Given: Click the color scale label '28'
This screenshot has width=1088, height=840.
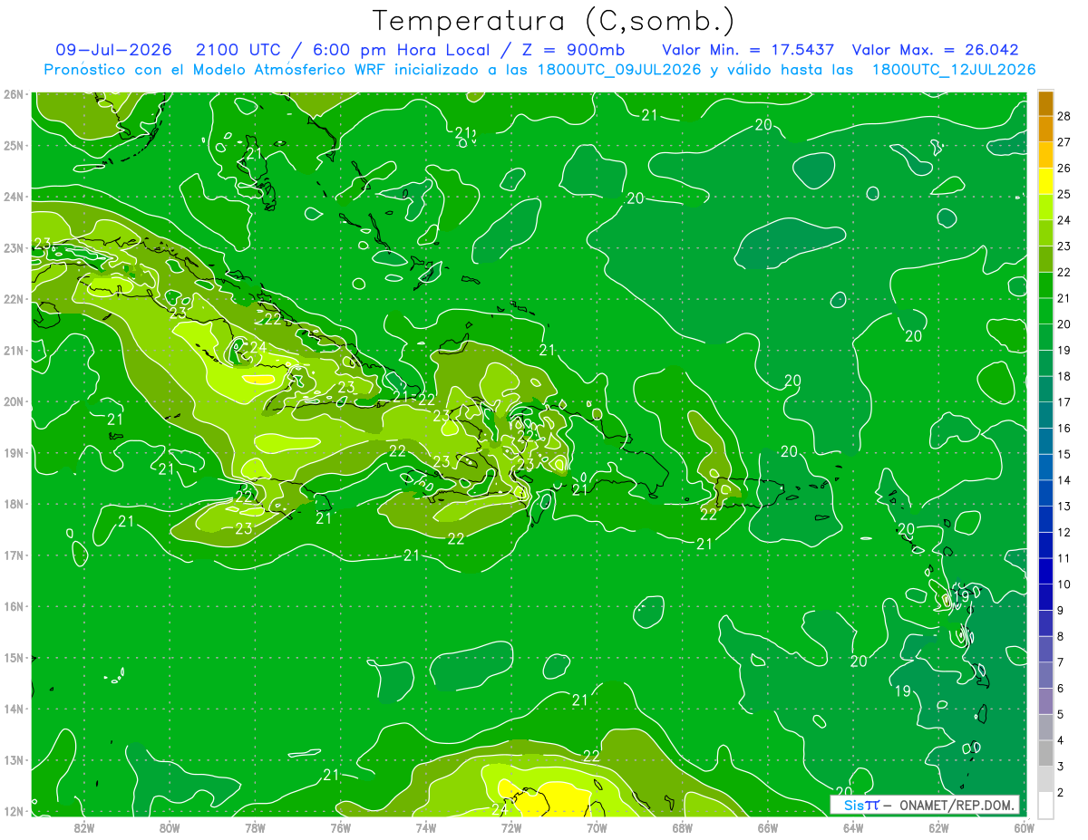Looking at the screenshot, I should pos(1064,116).
